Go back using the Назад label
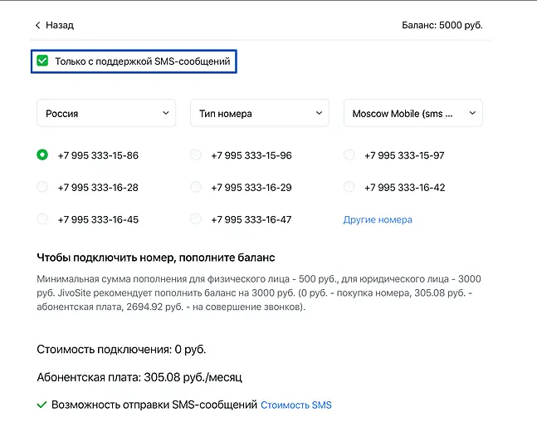This screenshot has width=537, height=427. click(60, 25)
